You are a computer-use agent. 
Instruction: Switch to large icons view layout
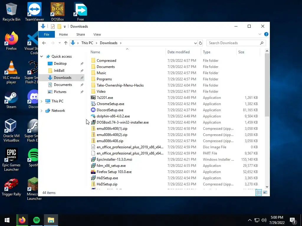tap(265, 192)
